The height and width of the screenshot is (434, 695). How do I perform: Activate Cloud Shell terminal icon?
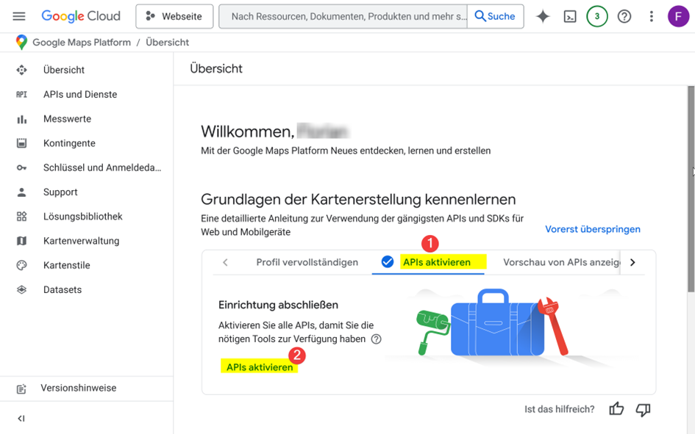569,16
